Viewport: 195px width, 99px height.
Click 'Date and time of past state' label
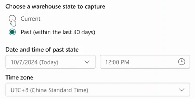click(42, 50)
